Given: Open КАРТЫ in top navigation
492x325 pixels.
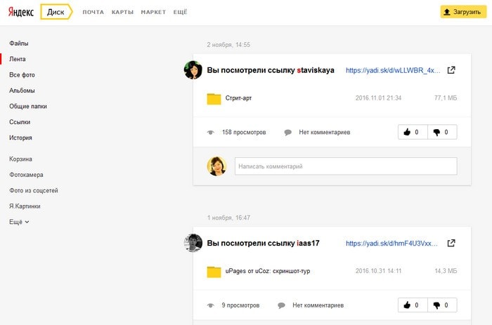Looking at the screenshot, I should [x=122, y=12].
